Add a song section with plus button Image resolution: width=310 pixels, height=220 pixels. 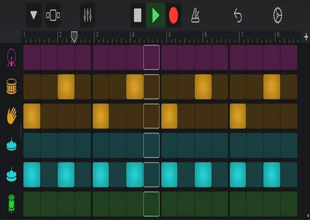(x=306, y=36)
